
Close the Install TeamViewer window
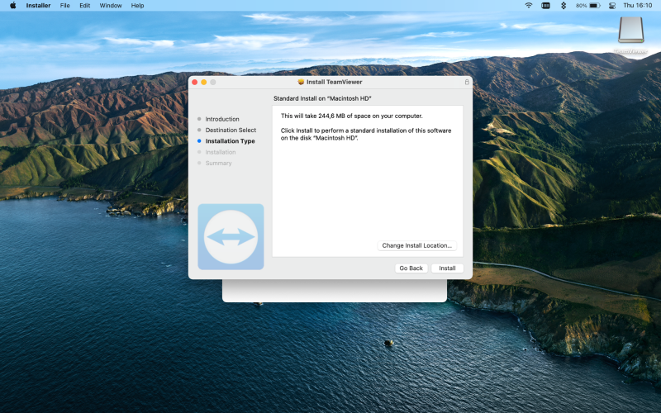(x=194, y=82)
